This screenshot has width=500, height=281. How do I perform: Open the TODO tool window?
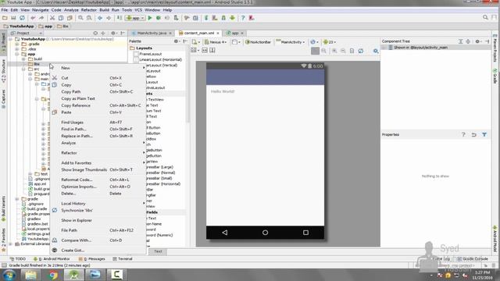(18, 258)
